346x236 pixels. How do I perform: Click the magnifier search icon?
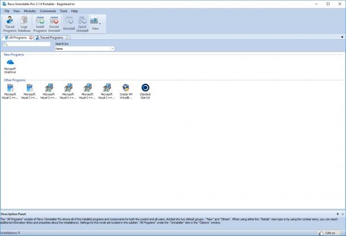point(6,44)
